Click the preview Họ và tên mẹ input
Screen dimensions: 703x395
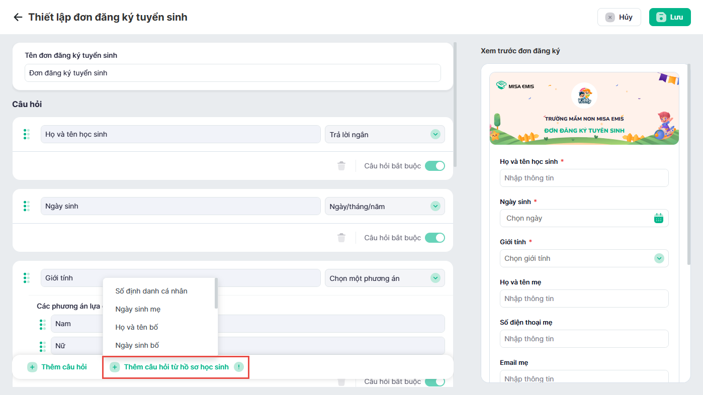click(584, 299)
